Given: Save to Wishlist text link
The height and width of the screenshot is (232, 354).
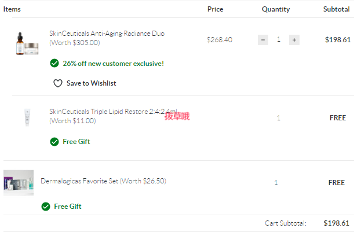Looking at the screenshot, I should (91, 83).
